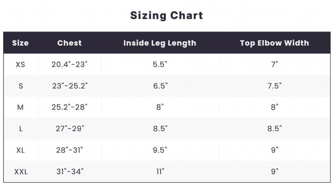Select the XL size row label
This screenshot has width=335, height=188.
(21, 150)
